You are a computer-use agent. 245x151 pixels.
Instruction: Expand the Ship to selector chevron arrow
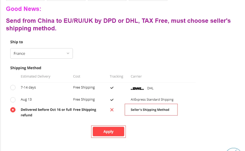click(68, 53)
